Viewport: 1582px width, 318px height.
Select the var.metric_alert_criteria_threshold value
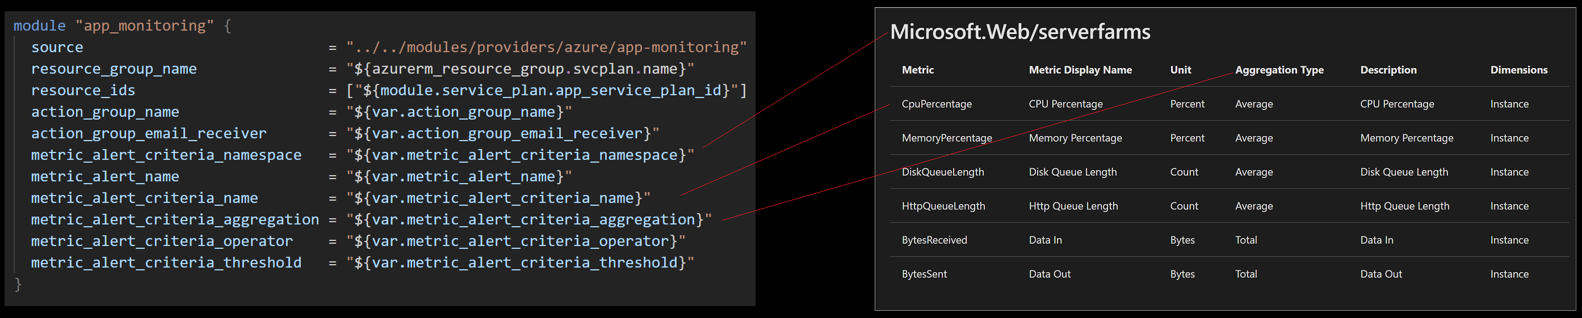519,262
